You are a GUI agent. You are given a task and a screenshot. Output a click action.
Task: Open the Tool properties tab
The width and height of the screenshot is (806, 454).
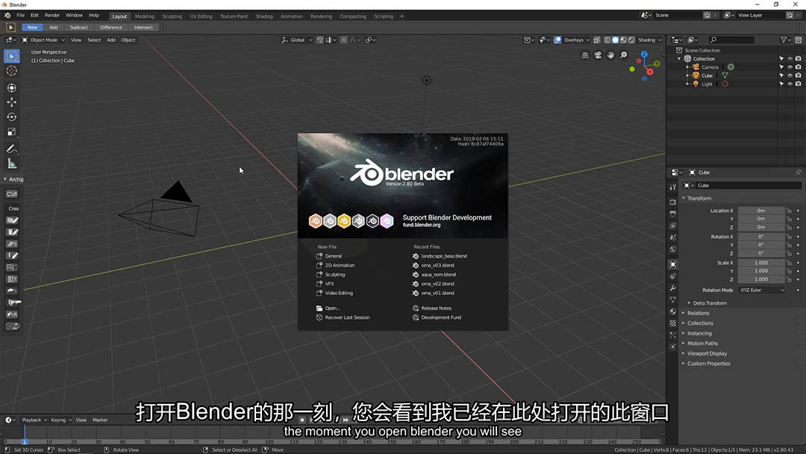tap(673, 187)
